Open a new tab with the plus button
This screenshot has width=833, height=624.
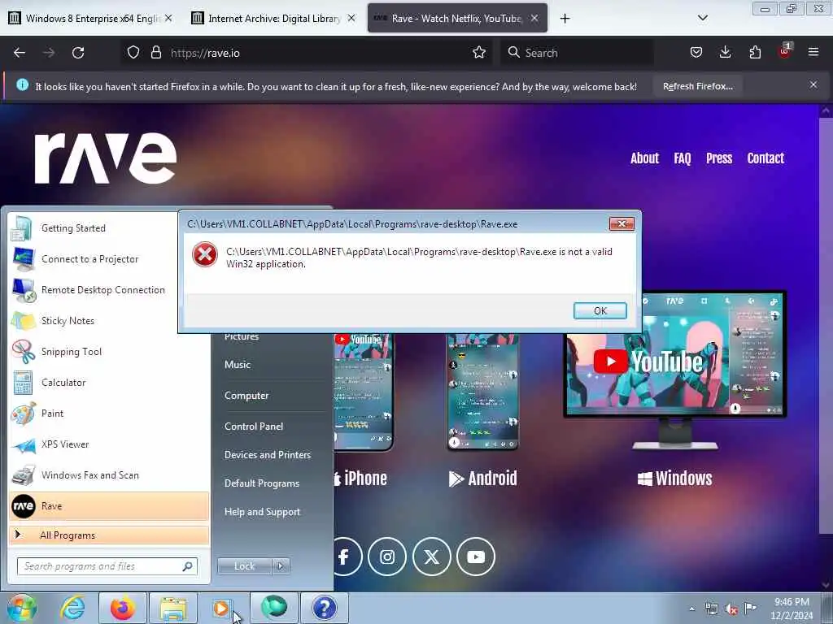point(565,19)
